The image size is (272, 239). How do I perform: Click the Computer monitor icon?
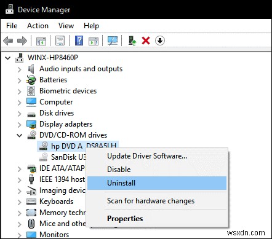point(31,102)
